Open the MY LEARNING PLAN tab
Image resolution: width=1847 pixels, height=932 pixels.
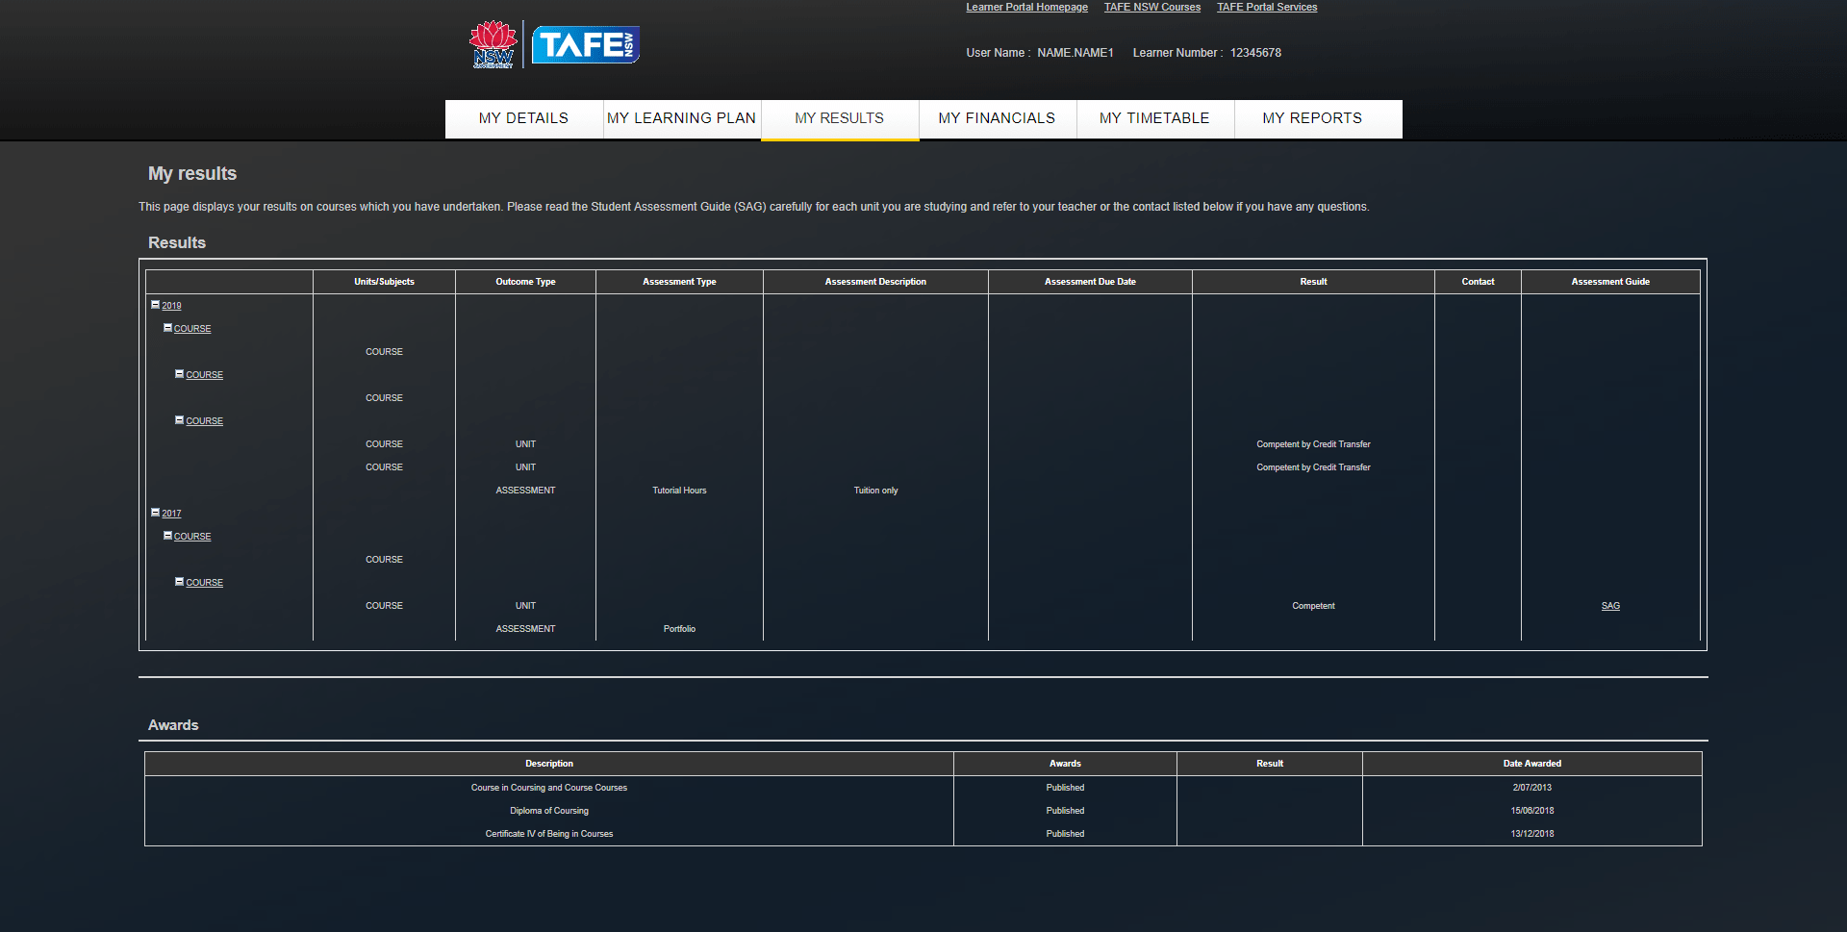click(681, 118)
